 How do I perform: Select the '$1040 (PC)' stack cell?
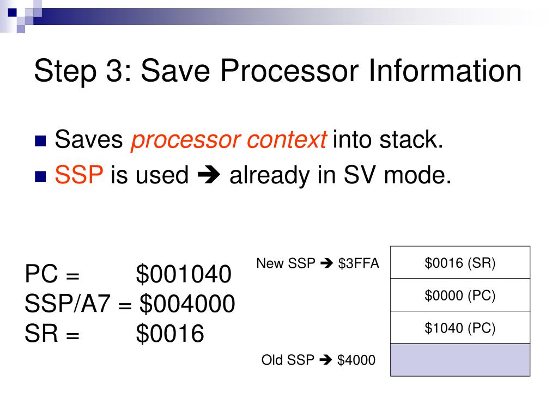460,327
